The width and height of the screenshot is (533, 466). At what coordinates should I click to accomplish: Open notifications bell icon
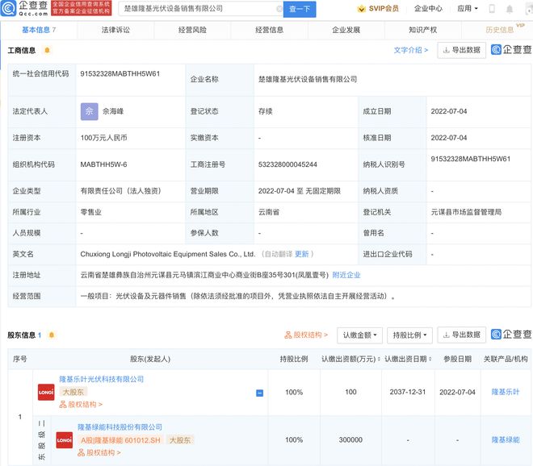click(x=510, y=9)
